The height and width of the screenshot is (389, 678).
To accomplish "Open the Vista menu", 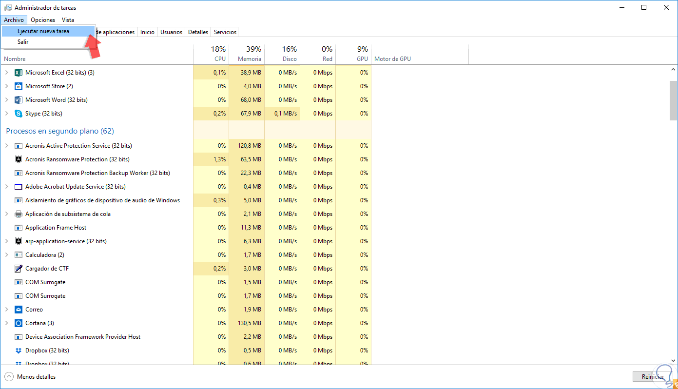I will 68,20.
